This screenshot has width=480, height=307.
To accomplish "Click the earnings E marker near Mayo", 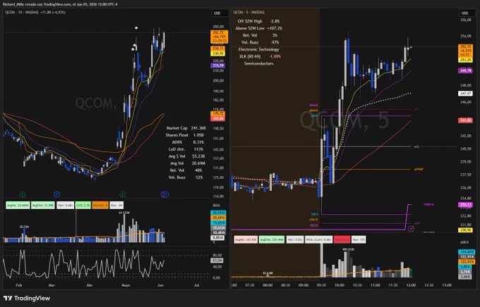I will pyautogui.click(x=122, y=194).
